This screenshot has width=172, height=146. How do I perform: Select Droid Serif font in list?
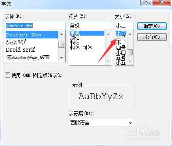pos(32,50)
